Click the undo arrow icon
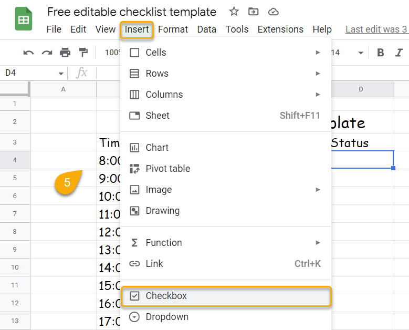This screenshot has height=330, width=409. pyautogui.click(x=28, y=53)
